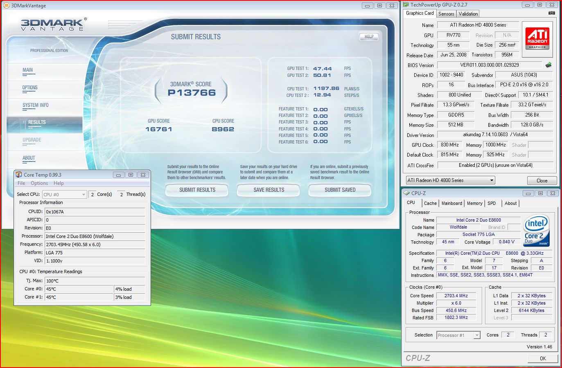
Task: Click the GPU TEST 1 47.44 FPS result
Action: click(x=323, y=69)
